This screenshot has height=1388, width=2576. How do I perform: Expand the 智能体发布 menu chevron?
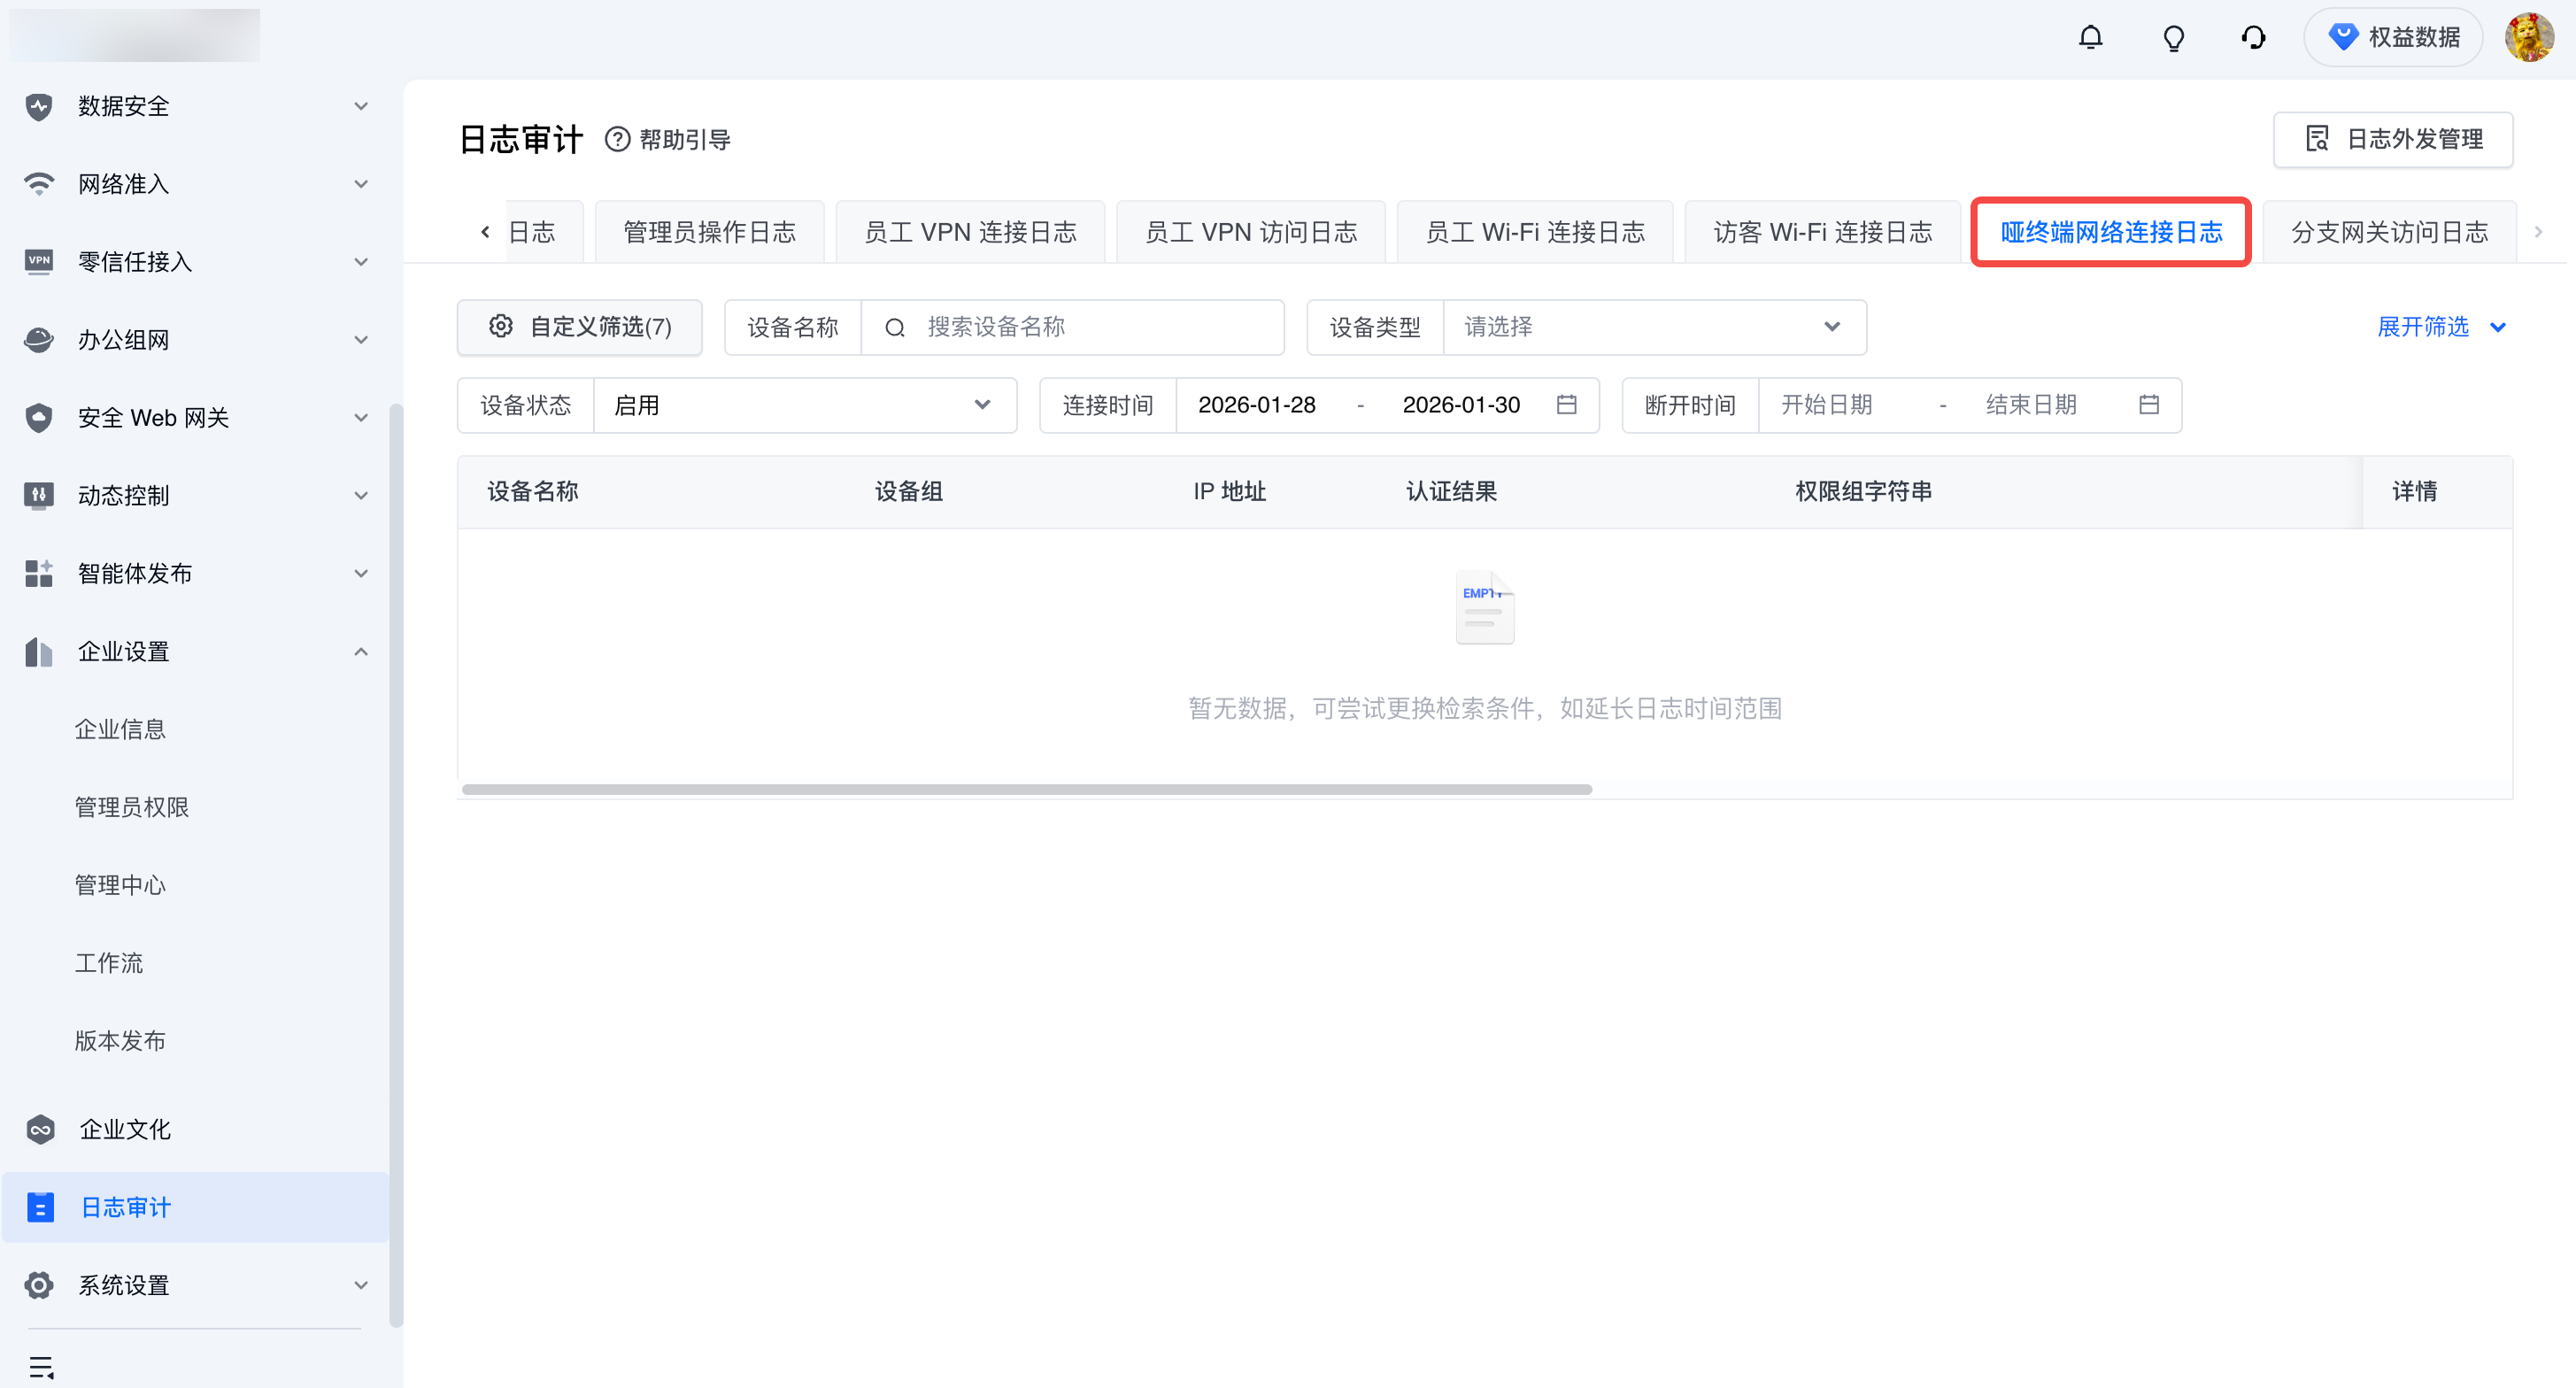pyautogui.click(x=361, y=573)
